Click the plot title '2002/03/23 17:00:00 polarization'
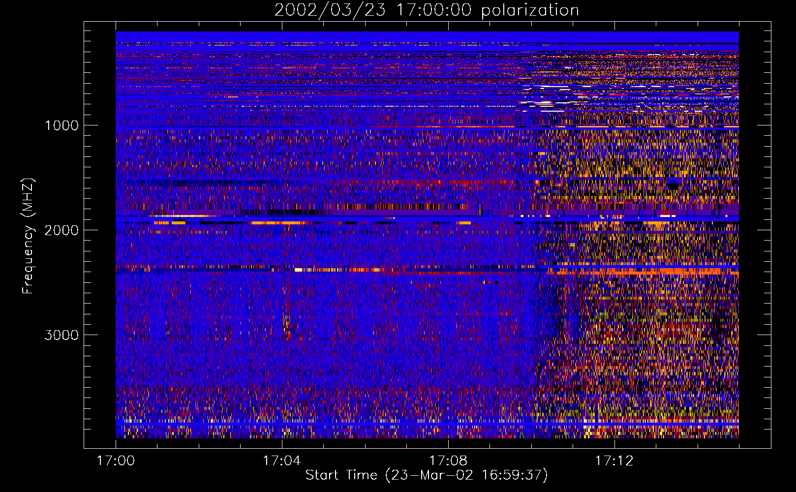 click(427, 10)
